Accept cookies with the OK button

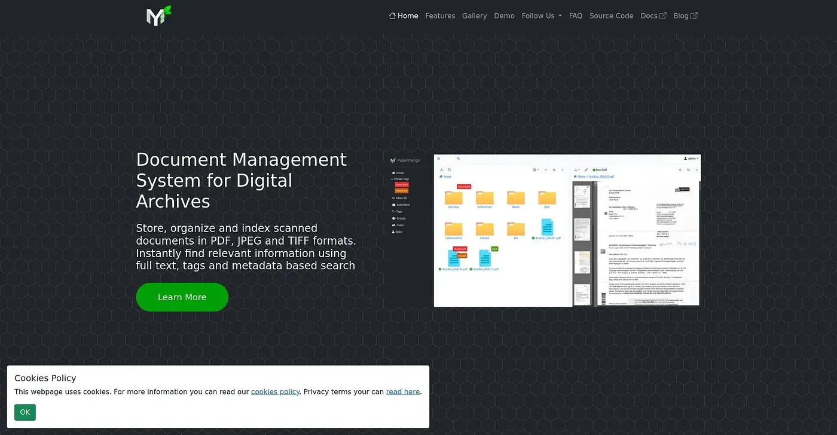(25, 412)
